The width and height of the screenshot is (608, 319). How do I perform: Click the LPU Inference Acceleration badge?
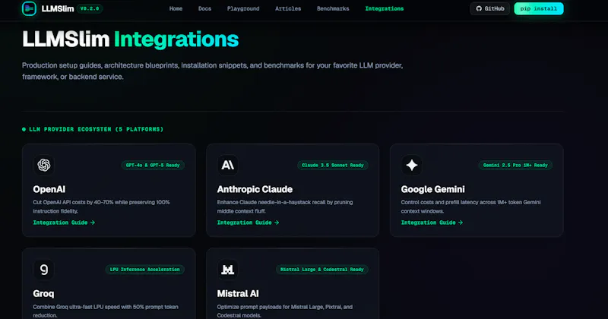pos(144,270)
